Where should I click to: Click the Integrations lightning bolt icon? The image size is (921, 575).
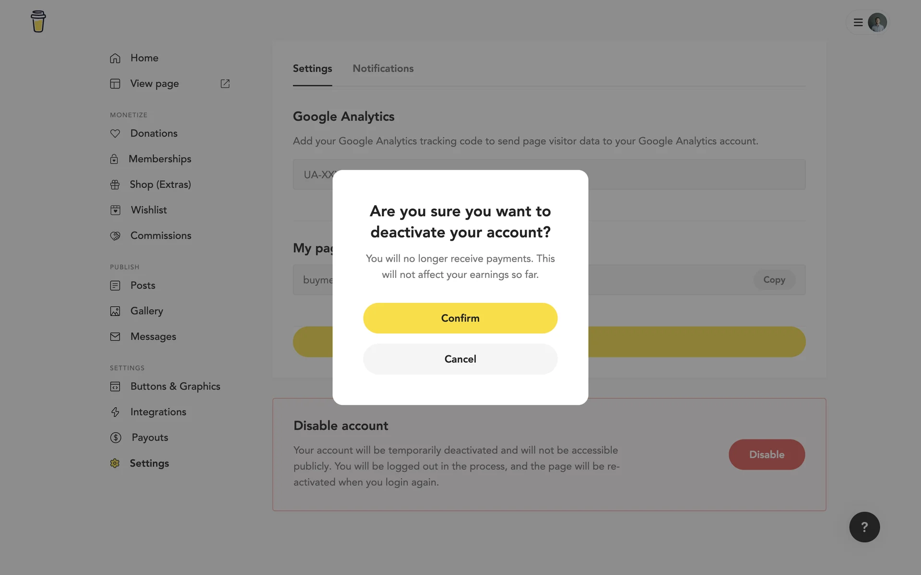point(115,412)
